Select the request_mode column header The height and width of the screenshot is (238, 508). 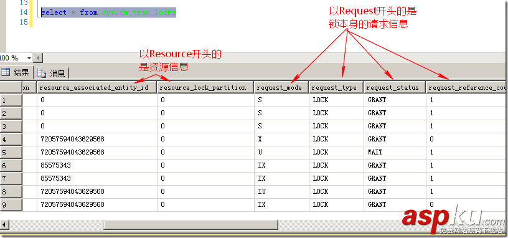click(281, 88)
